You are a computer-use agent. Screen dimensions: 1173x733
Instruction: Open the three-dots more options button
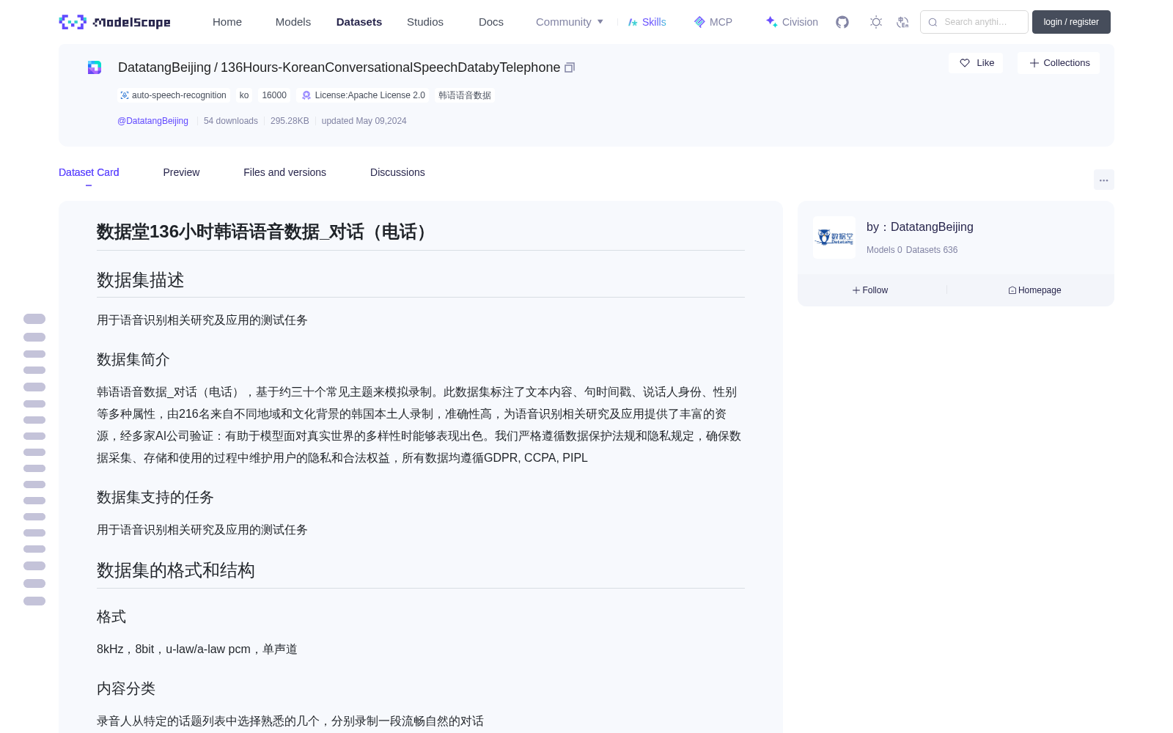coord(1103,180)
